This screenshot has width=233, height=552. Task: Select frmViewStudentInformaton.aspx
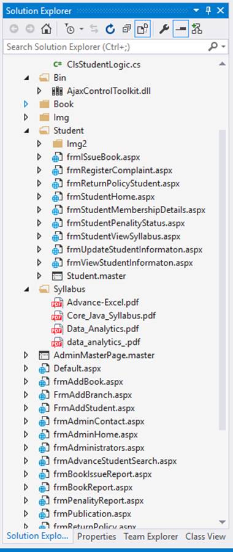(130, 263)
